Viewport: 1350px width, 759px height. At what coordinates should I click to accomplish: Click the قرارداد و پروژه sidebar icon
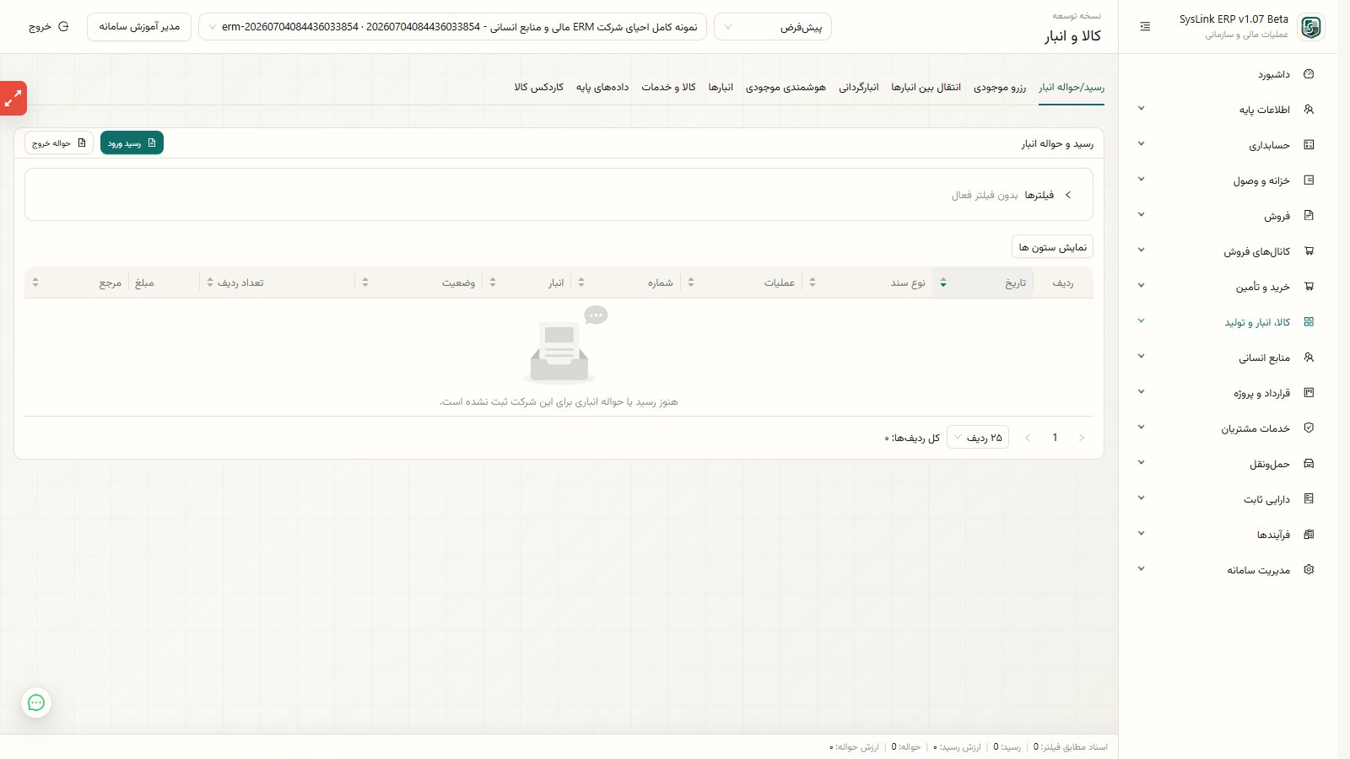tap(1309, 393)
